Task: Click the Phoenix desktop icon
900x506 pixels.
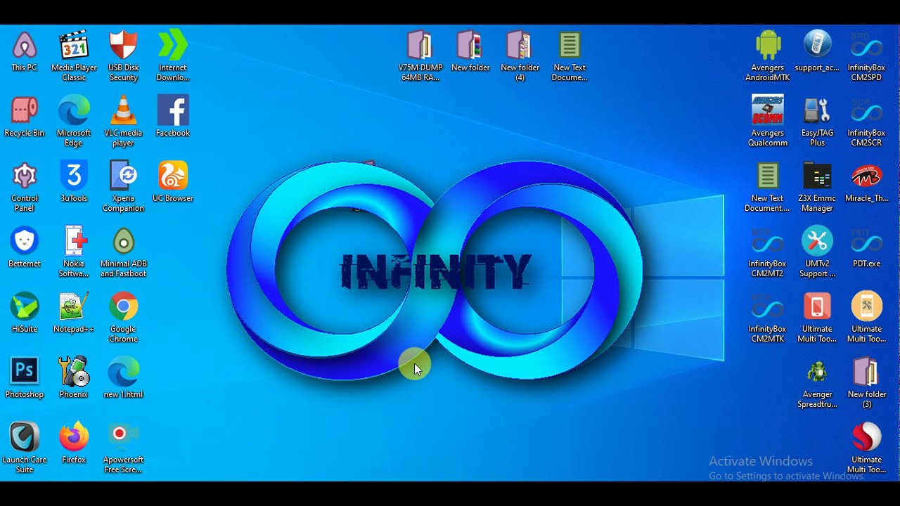Action: pyautogui.click(x=74, y=378)
